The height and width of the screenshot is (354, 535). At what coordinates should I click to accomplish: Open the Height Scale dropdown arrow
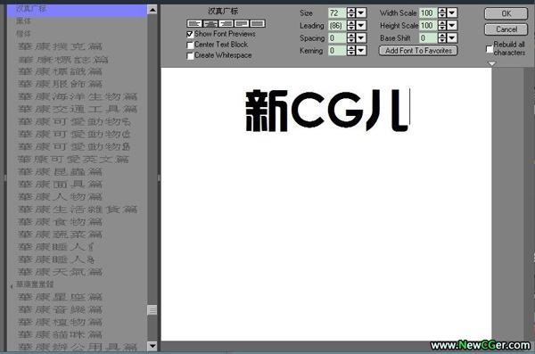(452, 26)
